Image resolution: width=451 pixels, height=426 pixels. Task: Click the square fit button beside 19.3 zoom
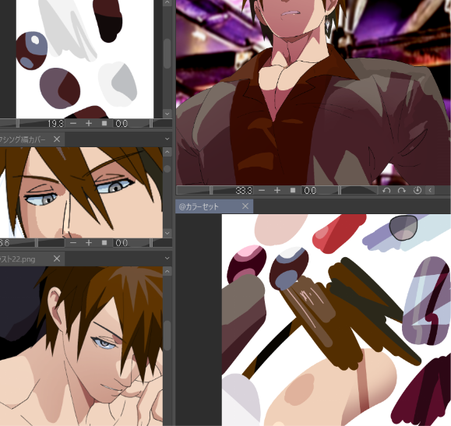104,123
